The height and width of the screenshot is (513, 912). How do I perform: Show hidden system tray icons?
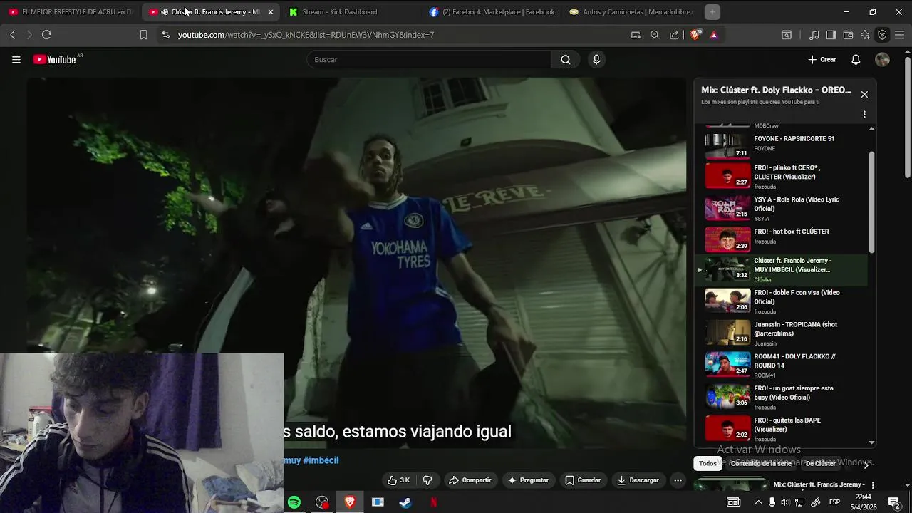(757, 502)
